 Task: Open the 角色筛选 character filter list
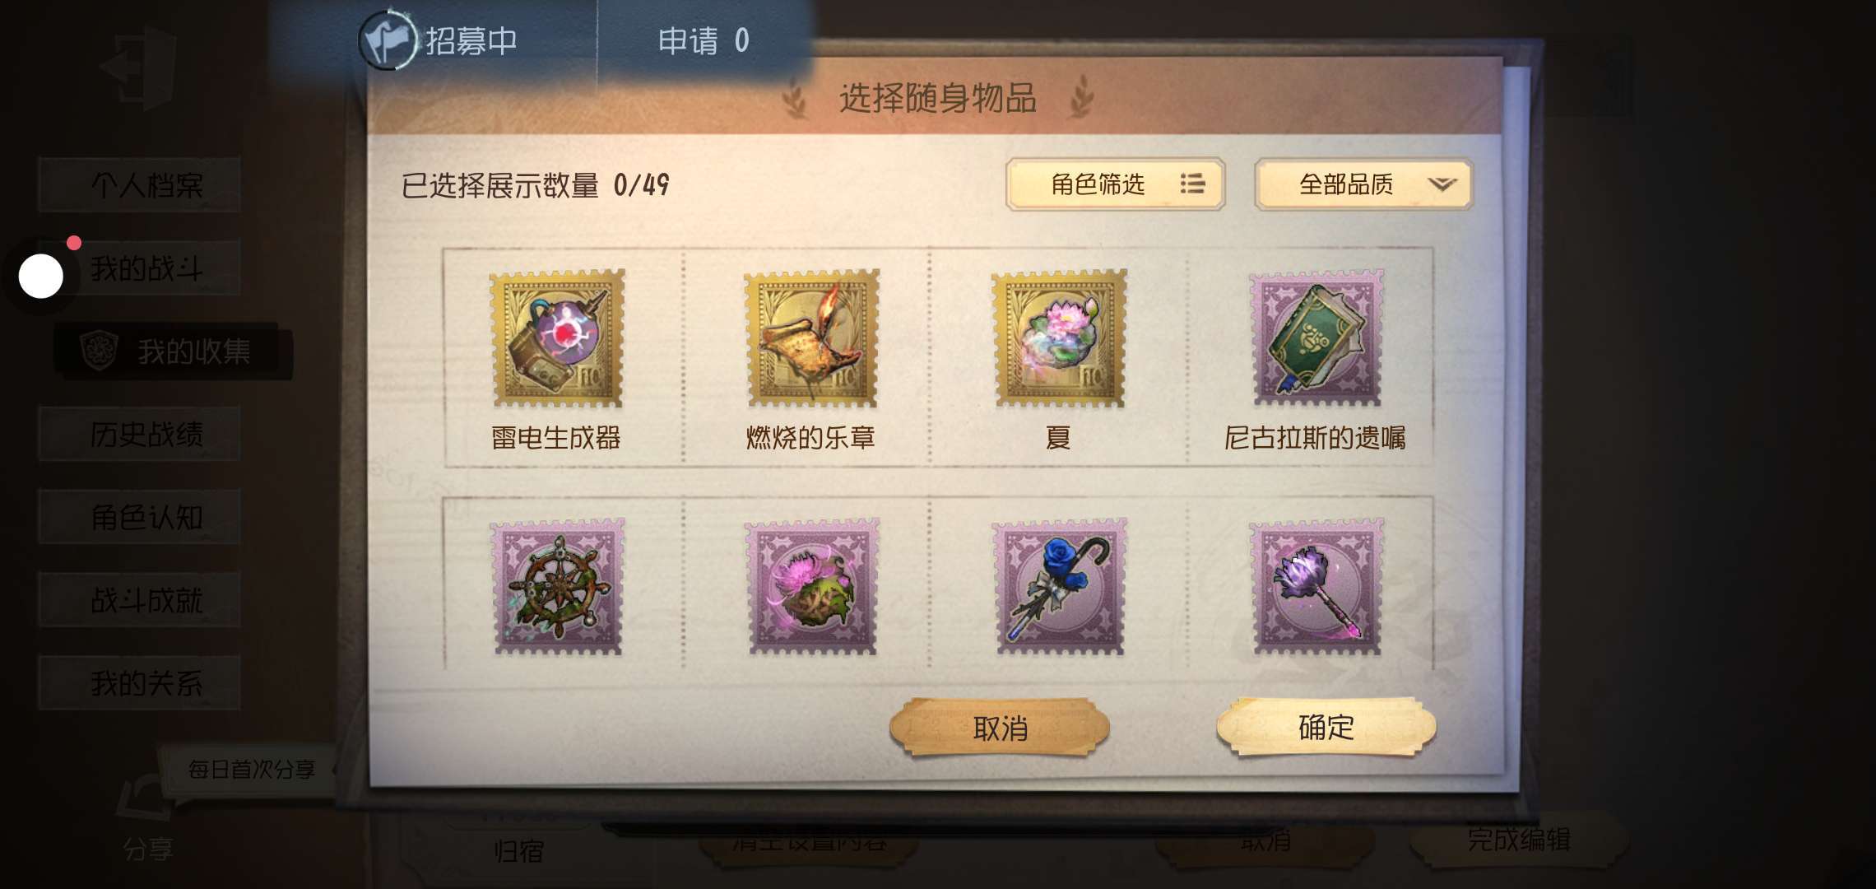click(x=1115, y=184)
